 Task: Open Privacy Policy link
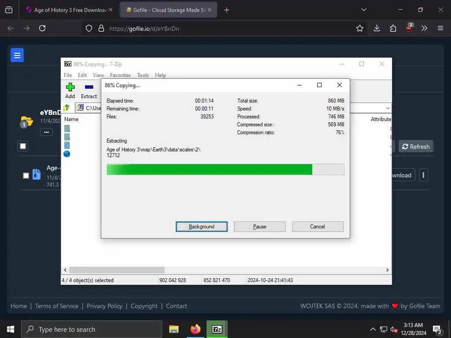(x=104, y=306)
